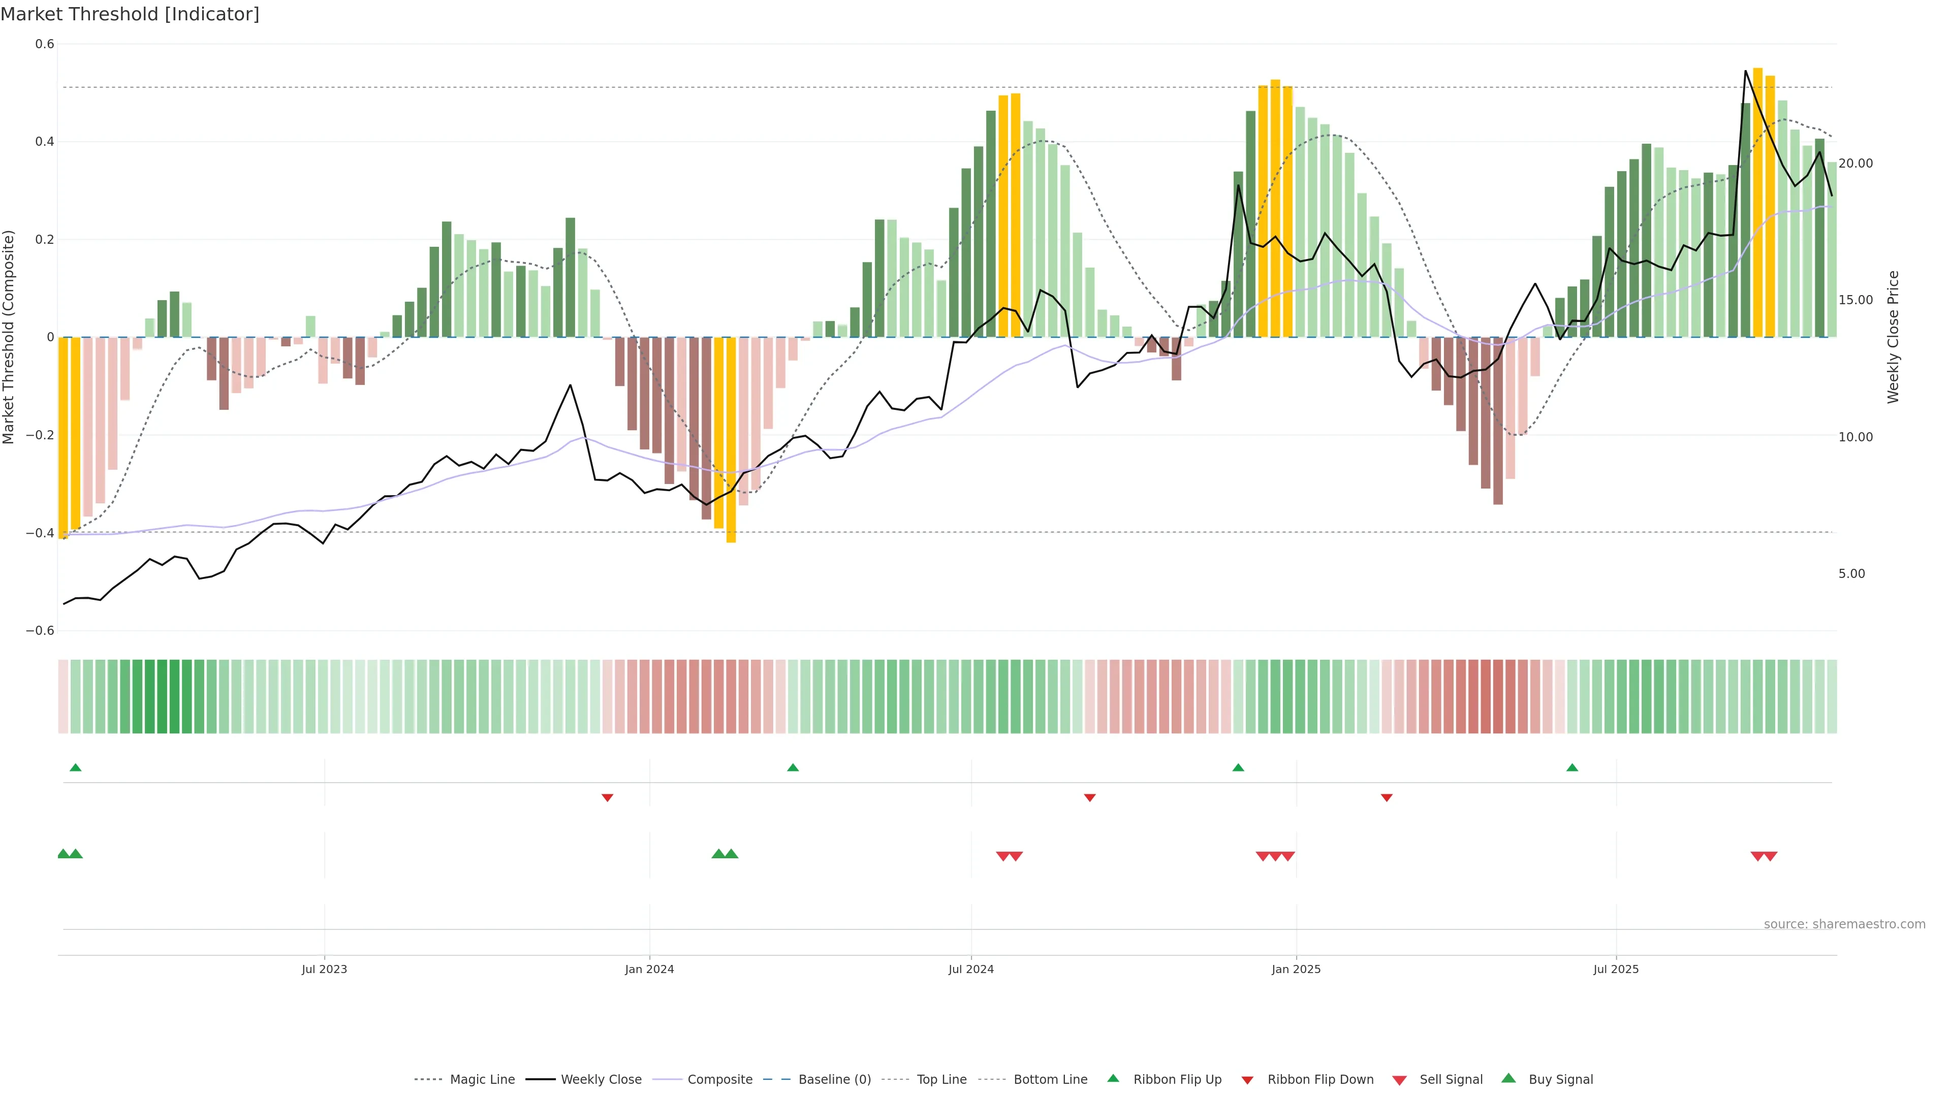Click the green flip-up marker between Jan and Jul 2024

tap(793, 768)
